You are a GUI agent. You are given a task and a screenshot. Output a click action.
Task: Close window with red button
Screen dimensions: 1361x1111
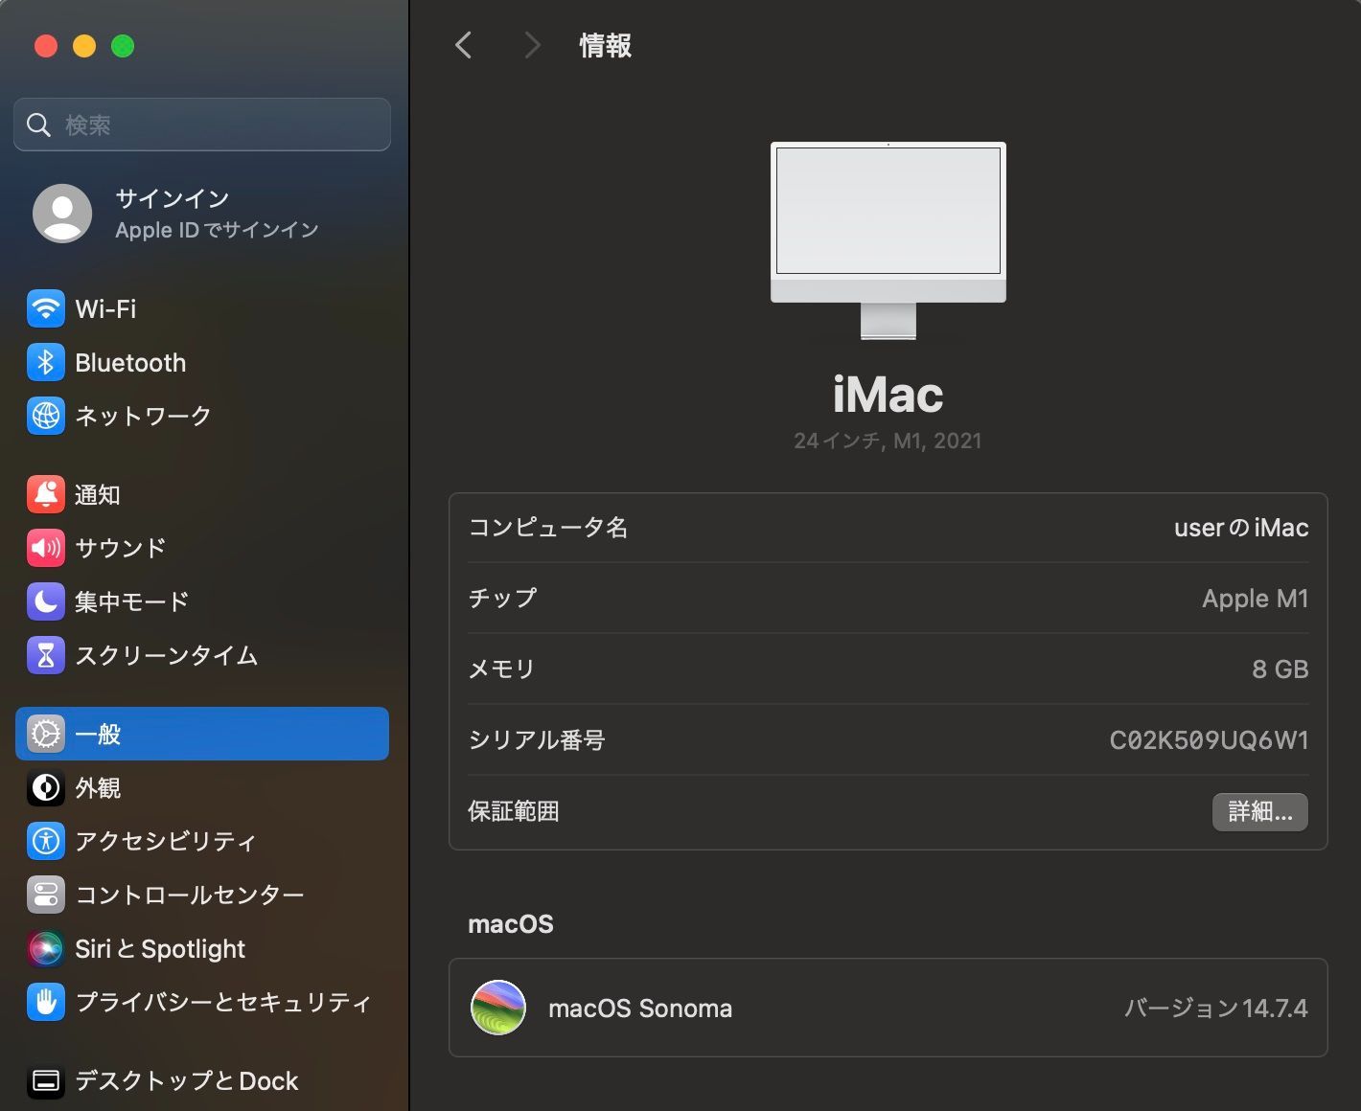[x=46, y=46]
